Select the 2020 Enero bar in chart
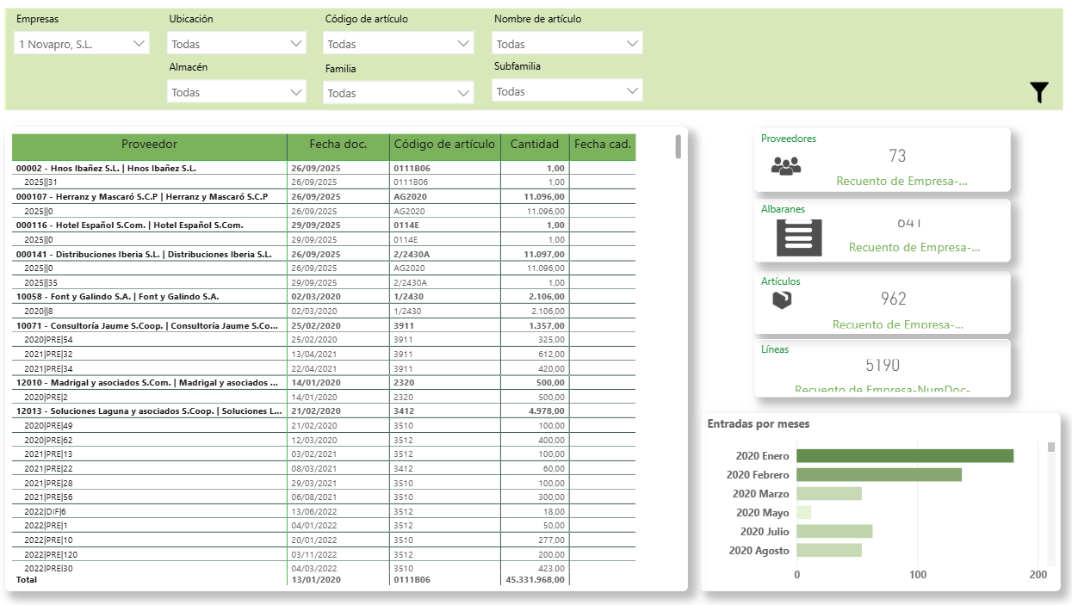Viewport: 1072px width, 605px height. pyautogui.click(x=904, y=456)
